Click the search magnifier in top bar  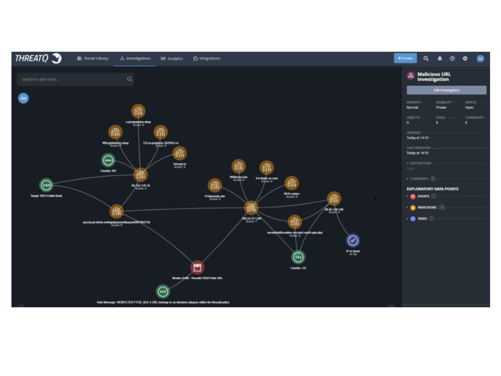[x=426, y=59]
